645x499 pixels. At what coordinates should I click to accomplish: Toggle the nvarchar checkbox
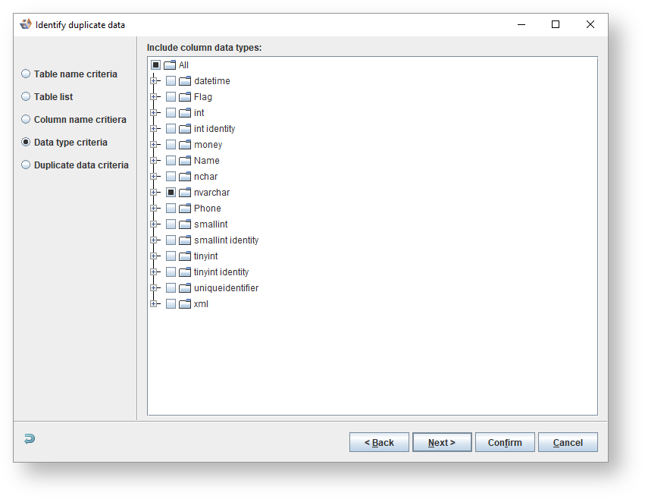click(x=171, y=193)
